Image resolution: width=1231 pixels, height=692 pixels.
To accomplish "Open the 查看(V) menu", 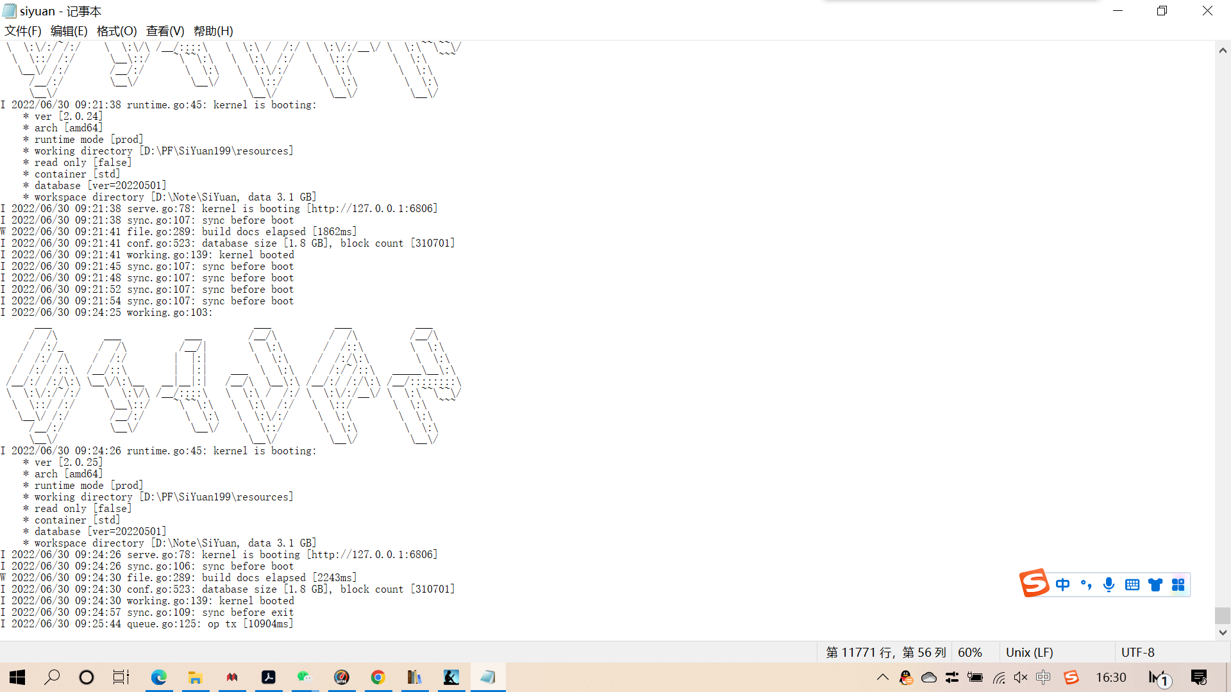I will pyautogui.click(x=165, y=31).
